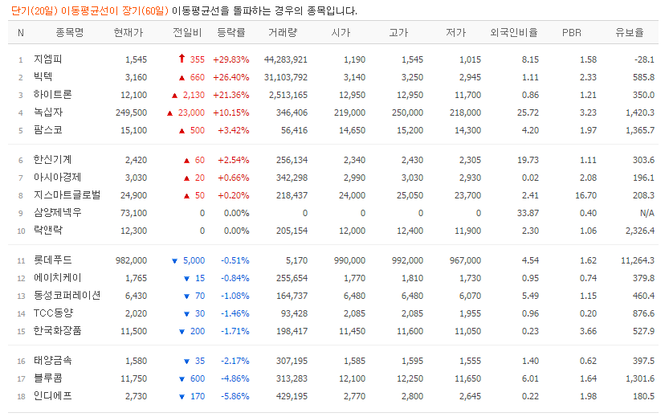Open the 락앤락 stock link
The image size is (669, 417).
pos(48,231)
